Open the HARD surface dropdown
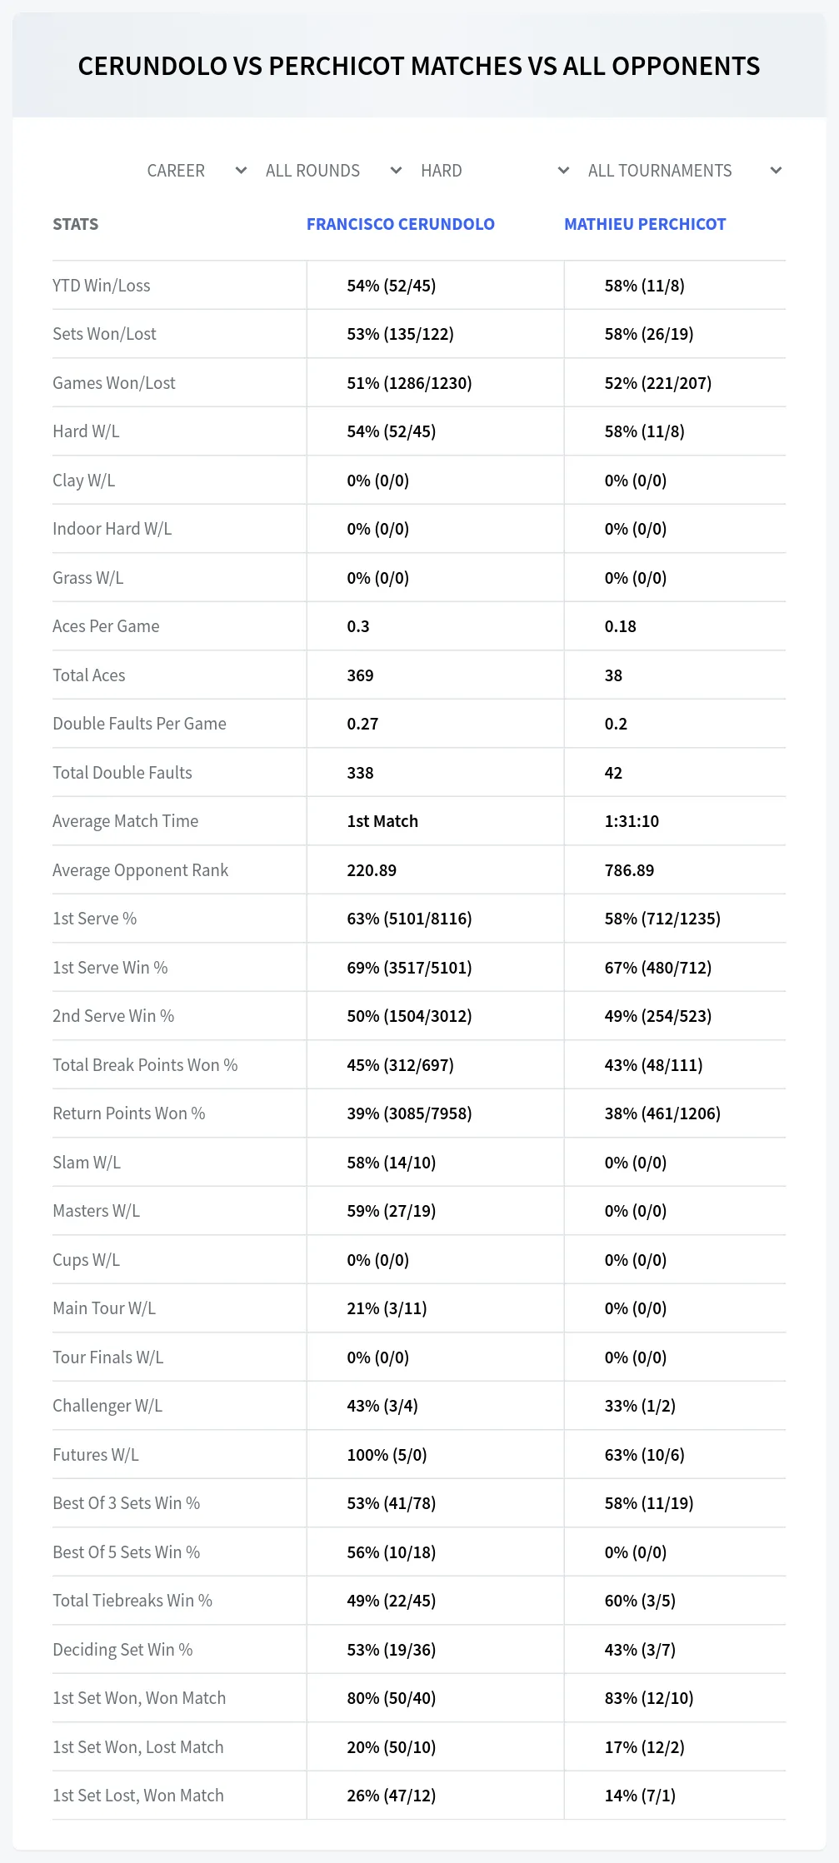Viewport: 839px width, 1863px height. [x=495, y=171]
